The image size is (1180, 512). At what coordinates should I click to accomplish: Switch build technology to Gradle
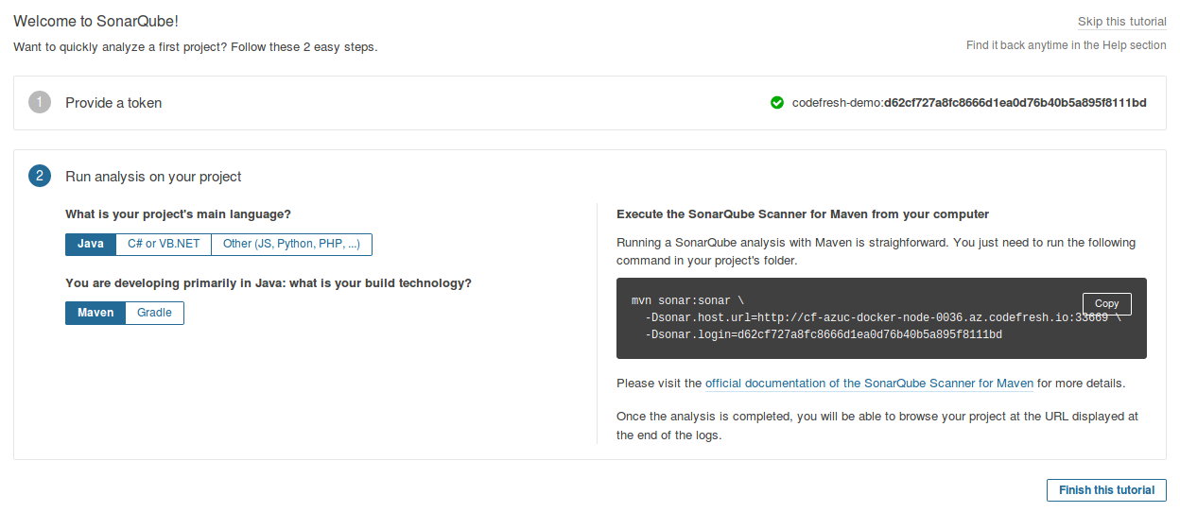tap(155, 313)
